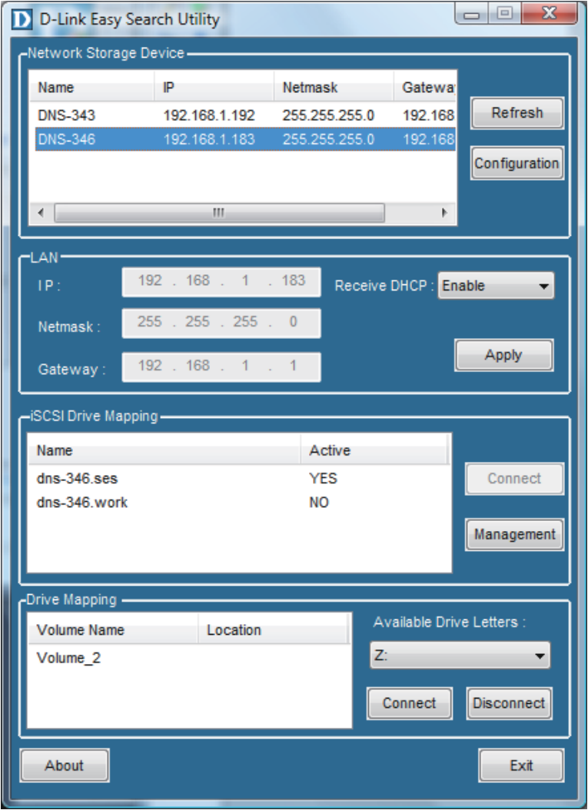Open iSCSI Management

[514, 534]
